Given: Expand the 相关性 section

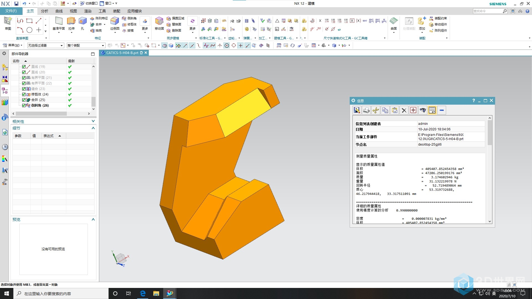Looking at the screenshot, I should (x=93, y=121).
